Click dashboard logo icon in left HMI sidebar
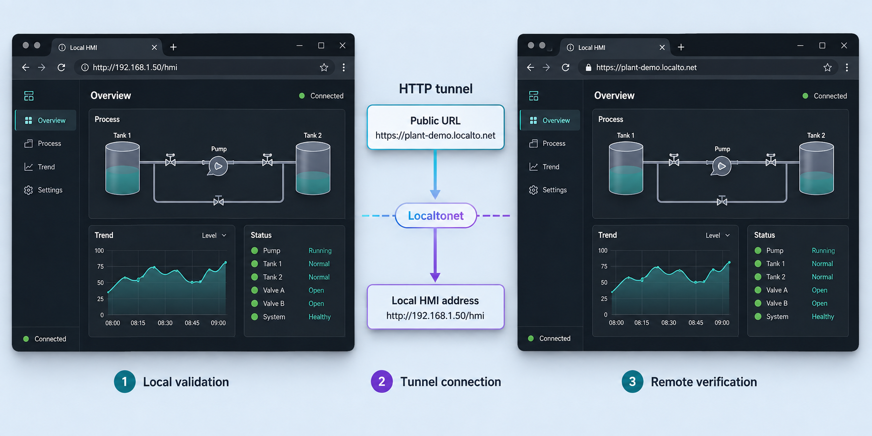This screenshot has height=436, width=872. coord(29,96)
